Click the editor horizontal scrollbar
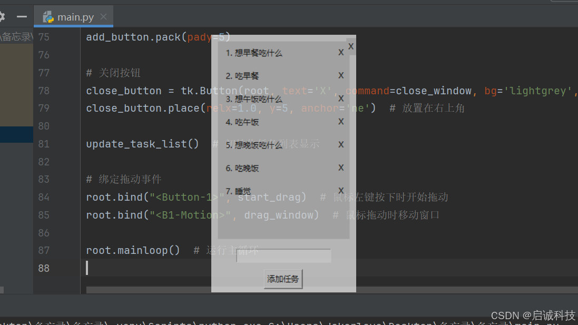This screenshot has height=325, width=578. coord(332,290)
